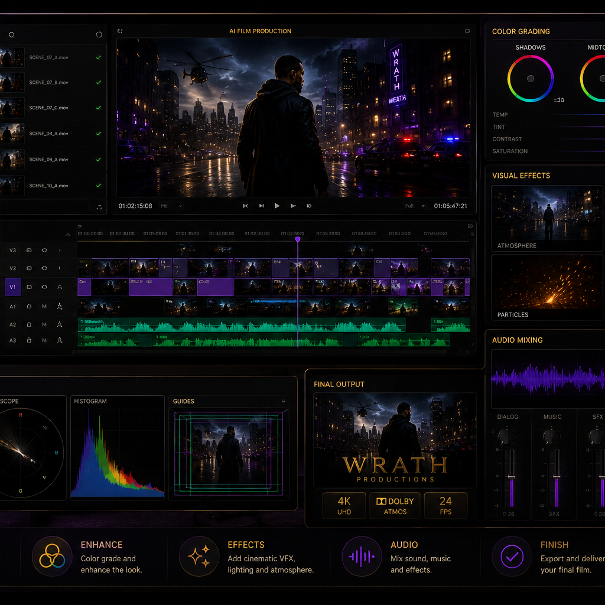Click the Effects step label
Viewport: 605px width, 605px height.
tap(246, 545)
